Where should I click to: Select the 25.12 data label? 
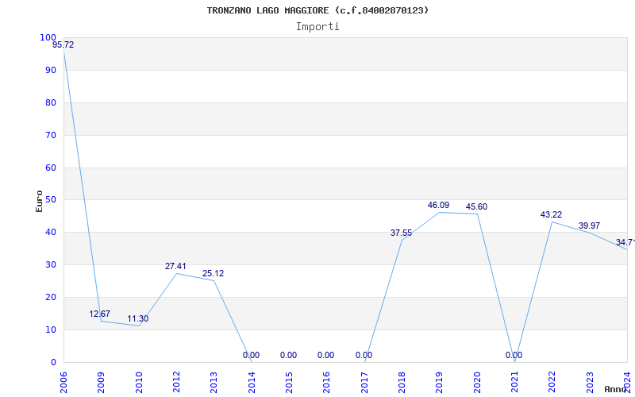tap(213, 274)
